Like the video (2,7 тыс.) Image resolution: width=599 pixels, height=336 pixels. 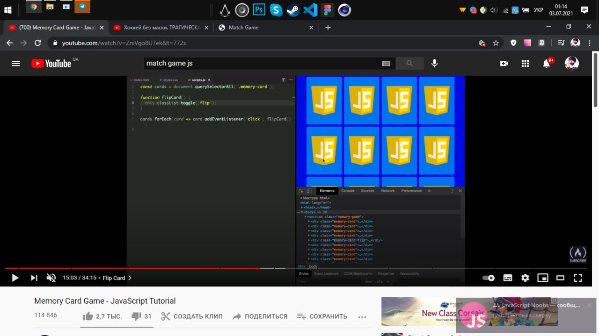click(102, 316)
